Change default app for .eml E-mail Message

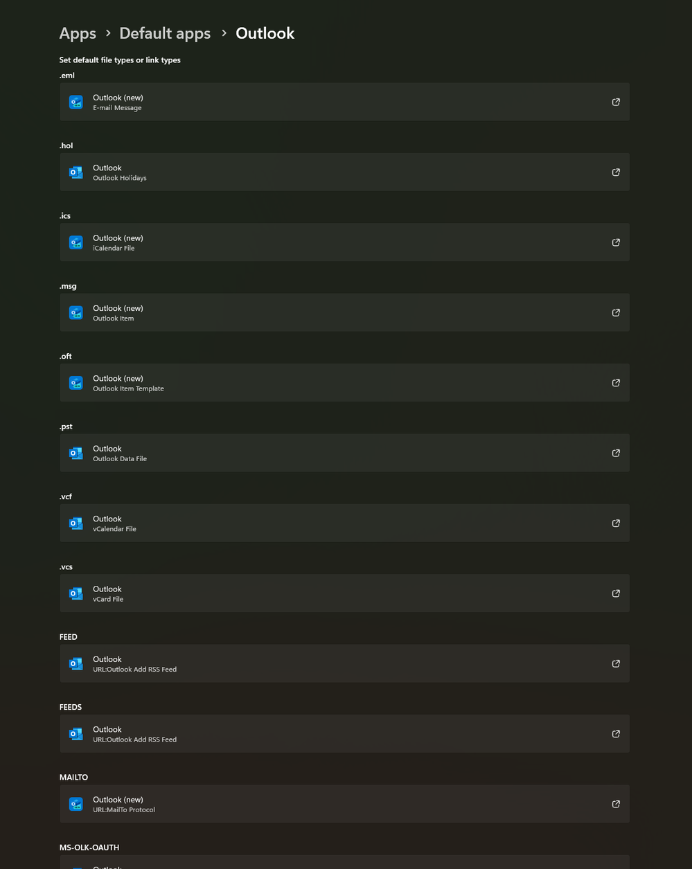click(x=344, y=102)
